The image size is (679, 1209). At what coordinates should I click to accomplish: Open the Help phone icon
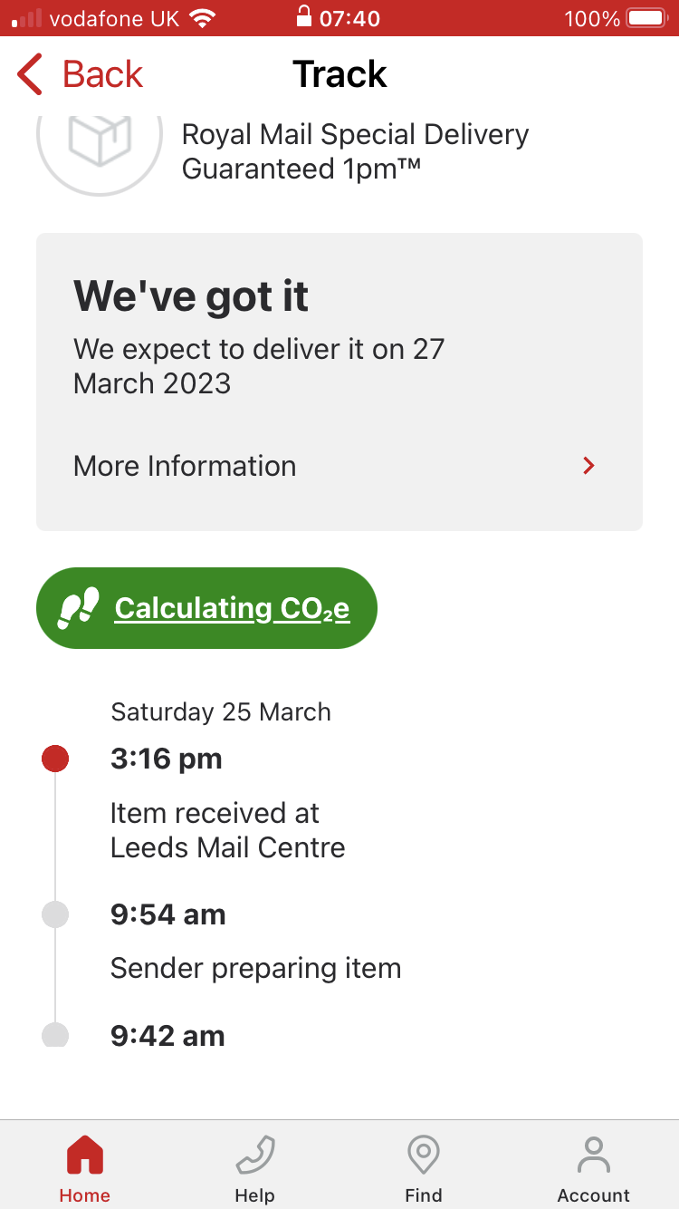click(x=254, y=1156)
